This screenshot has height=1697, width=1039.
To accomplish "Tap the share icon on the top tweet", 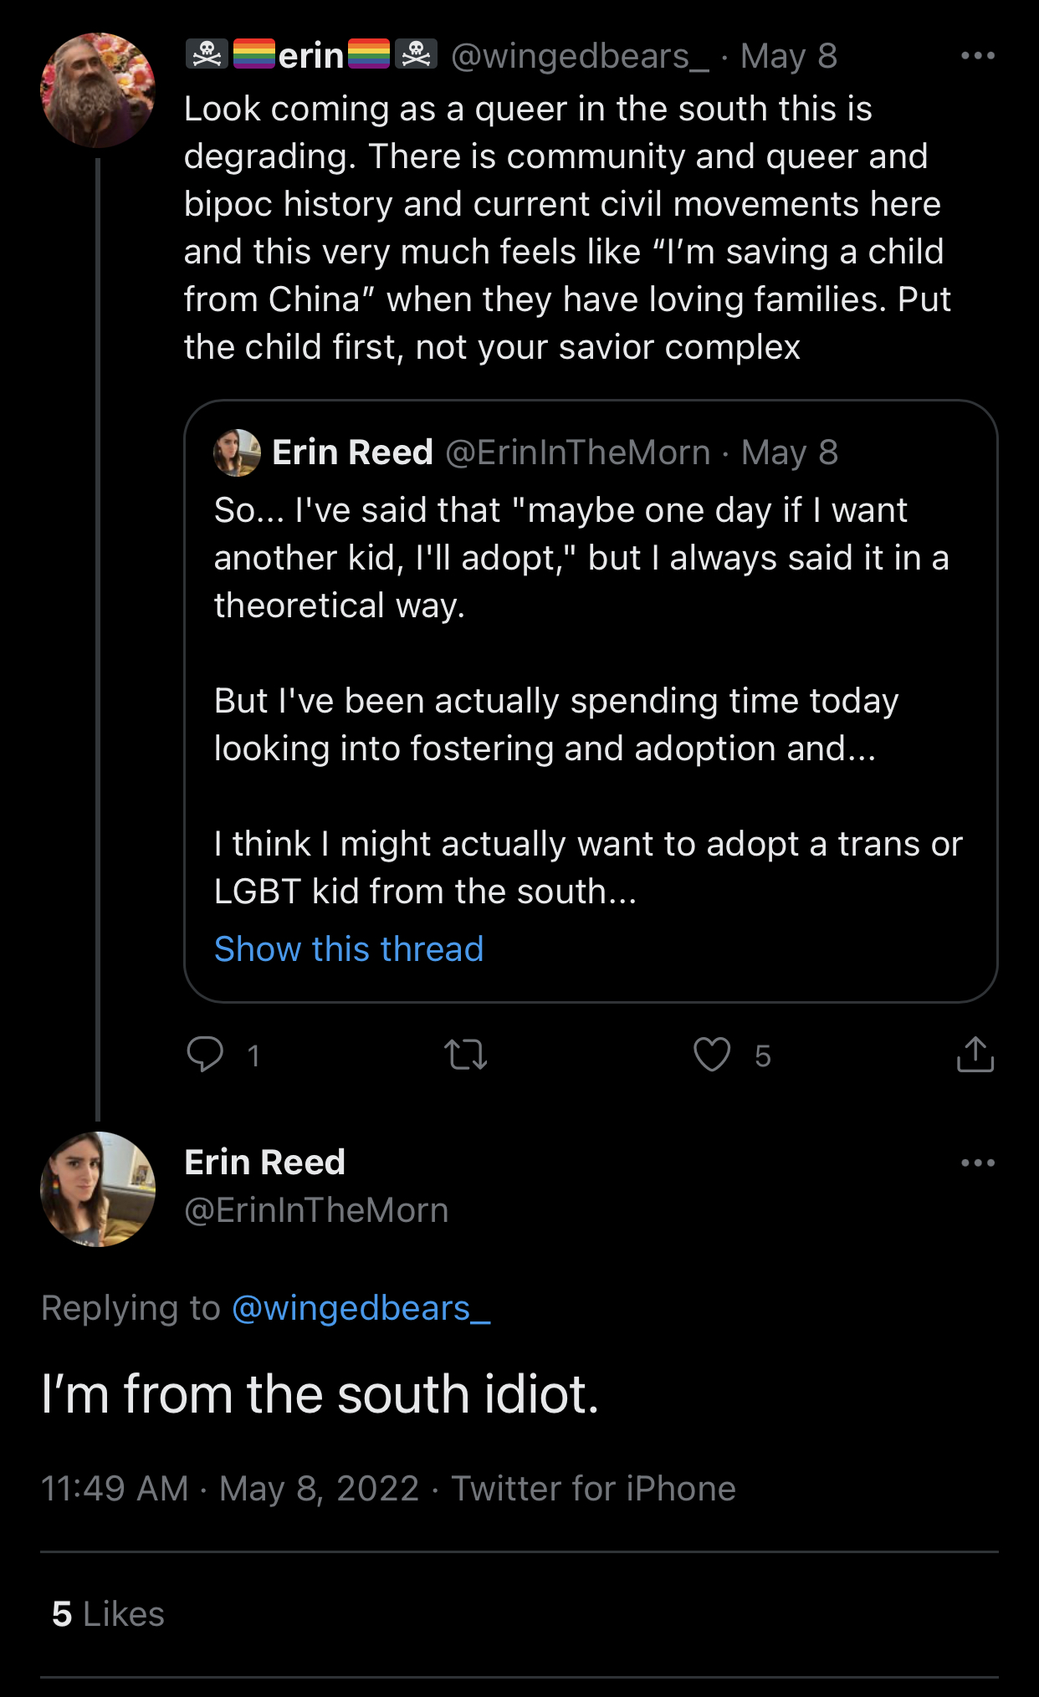I will tap(975, 1054).
